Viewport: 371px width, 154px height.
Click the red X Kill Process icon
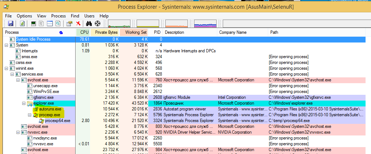[x=78, y=24]
